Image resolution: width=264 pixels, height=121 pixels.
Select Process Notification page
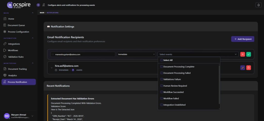(19, 82)
